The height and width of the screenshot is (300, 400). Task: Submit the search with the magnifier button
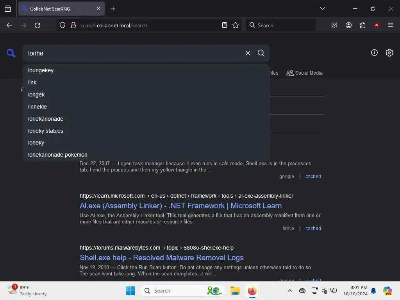click(x=261, y=53)
